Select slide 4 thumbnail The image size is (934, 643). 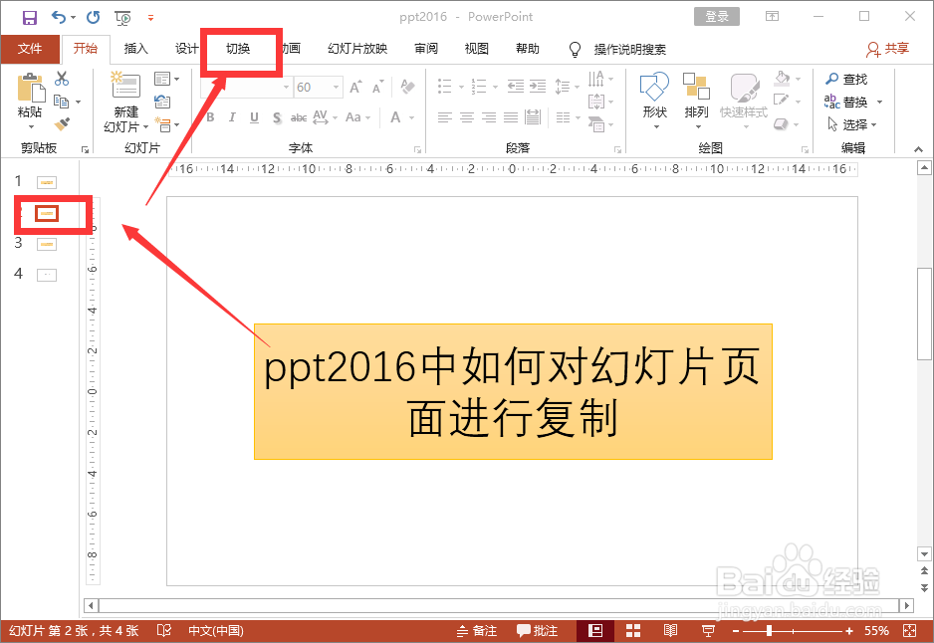coord(47,275)
